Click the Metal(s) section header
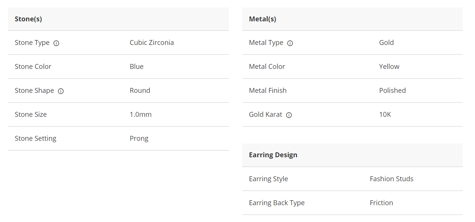The height and width of the screenshot is (222, 475). (262, 19)
